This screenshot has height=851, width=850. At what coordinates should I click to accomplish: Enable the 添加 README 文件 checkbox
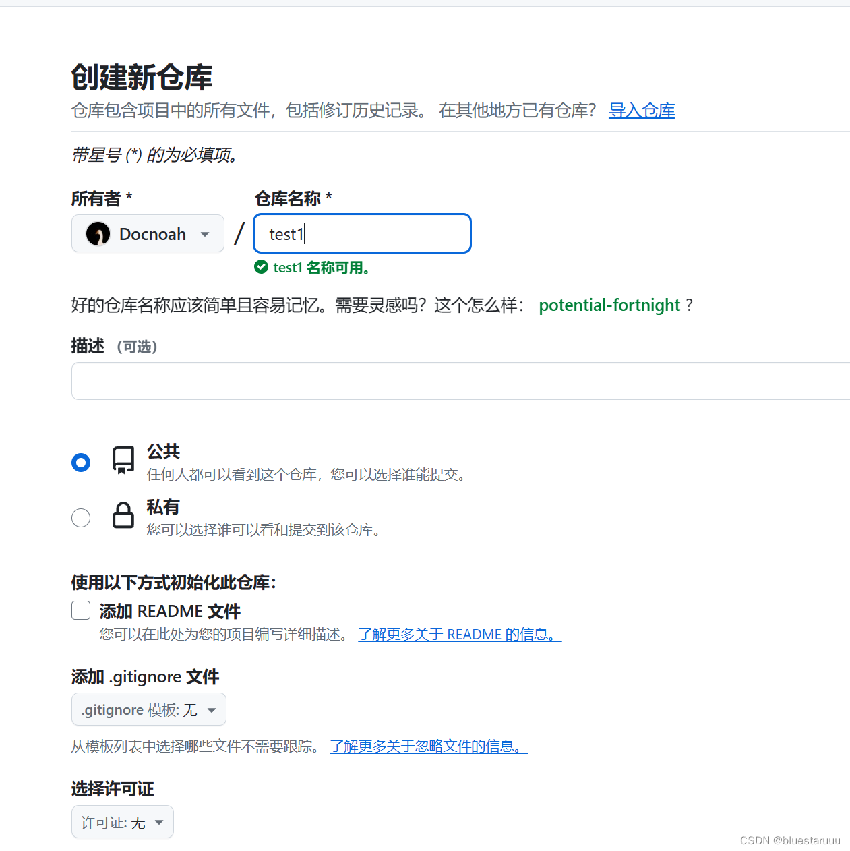pos(80,610)
